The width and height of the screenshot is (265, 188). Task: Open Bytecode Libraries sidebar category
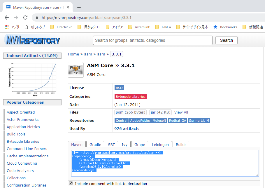(23, 141)
